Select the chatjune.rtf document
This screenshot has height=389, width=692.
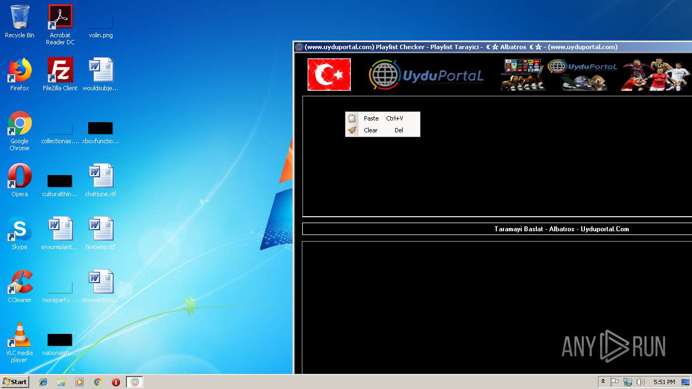pyautogui.click(x=101, y=180)
